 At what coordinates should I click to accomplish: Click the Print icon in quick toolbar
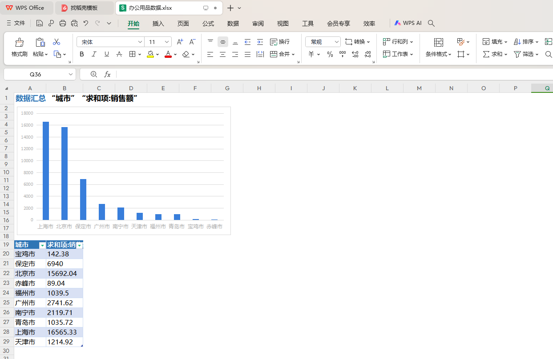click(63, 23)
